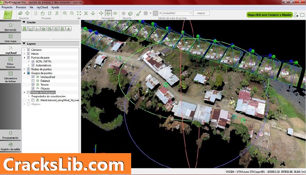Click the Proyecto eye-magnifier toolbar icon
This screenshot has width=306, height=175.
(20, 13)
